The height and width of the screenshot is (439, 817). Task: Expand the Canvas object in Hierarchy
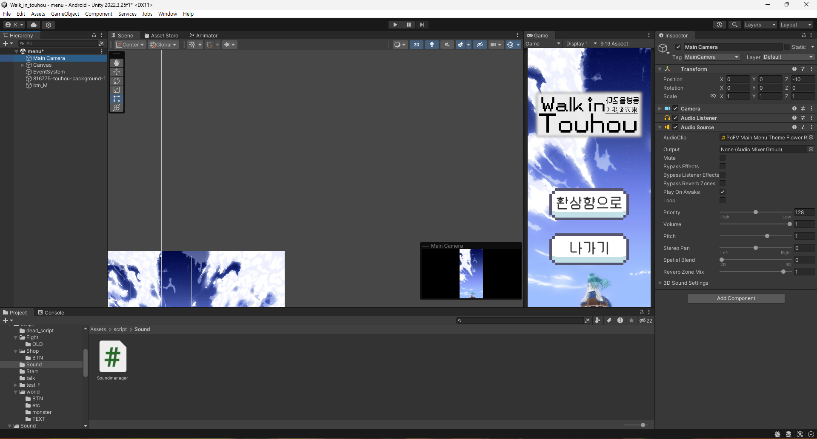pyautogui.click(x=22, y=65)
